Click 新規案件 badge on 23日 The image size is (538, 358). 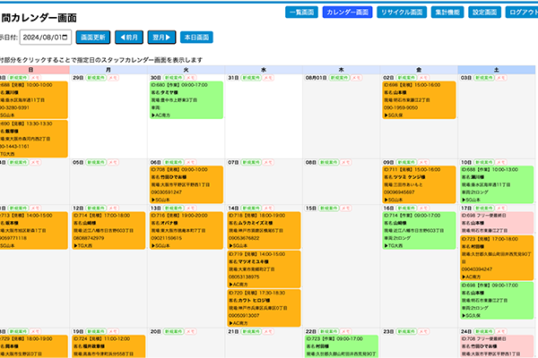point(406,329)
